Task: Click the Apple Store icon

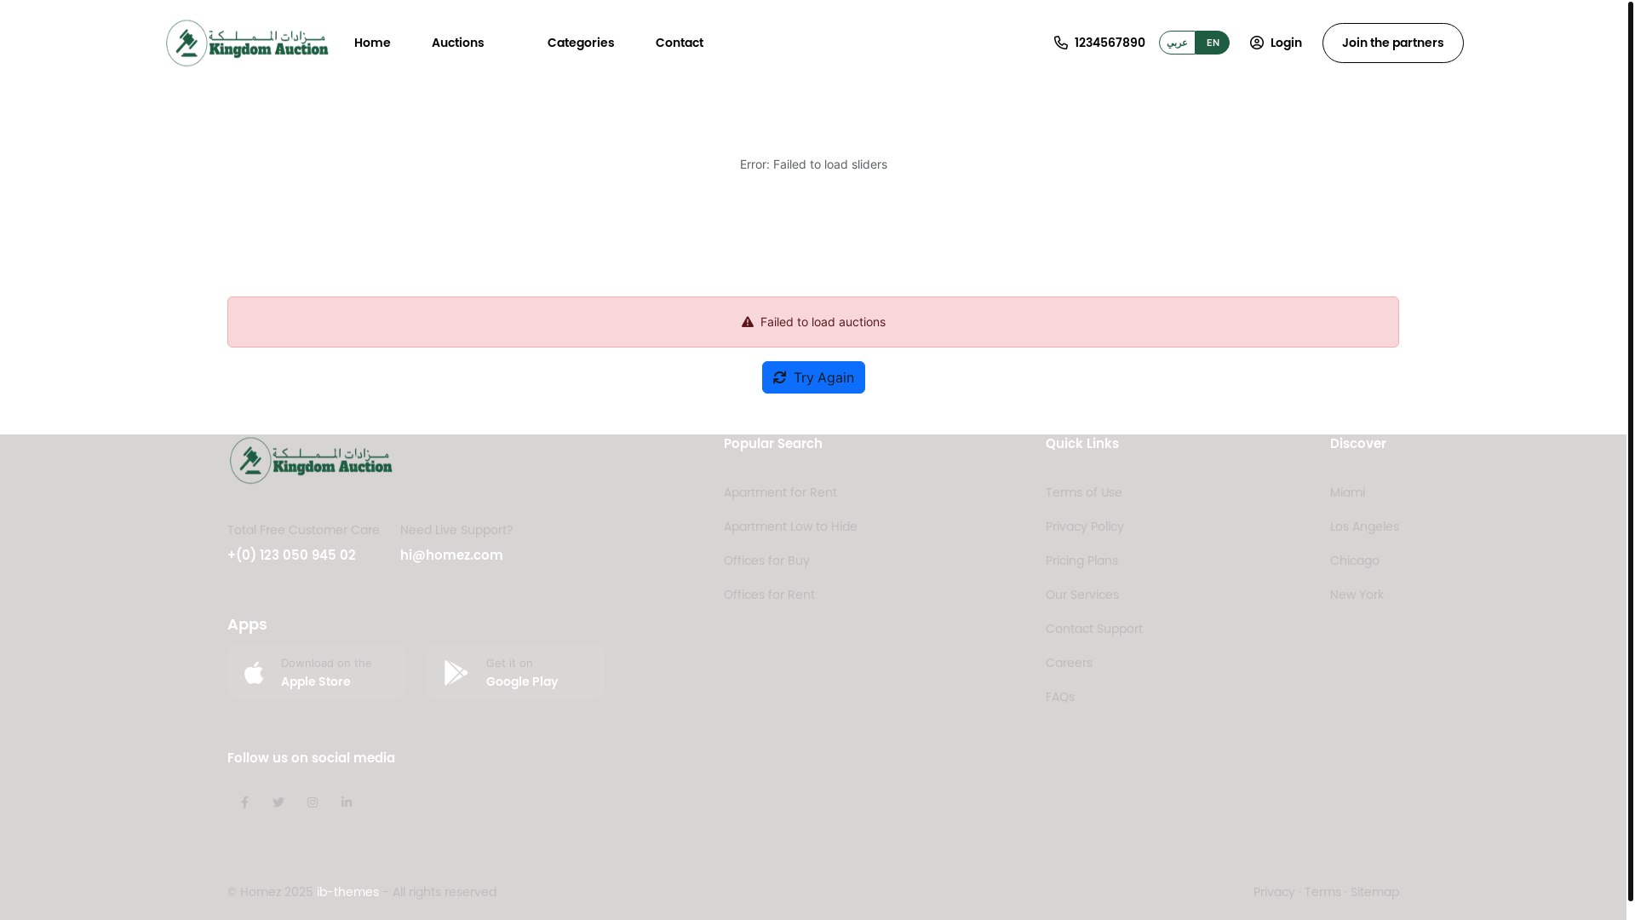Action: click(x=254, y=672)
